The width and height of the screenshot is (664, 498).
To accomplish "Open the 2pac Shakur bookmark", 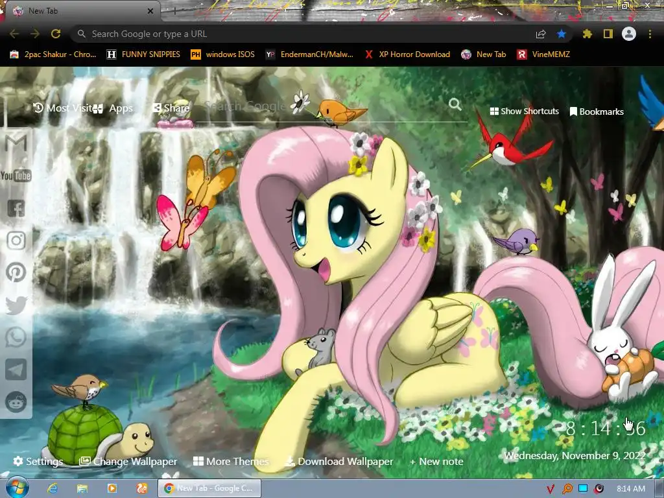I will [x=53, y=54].
